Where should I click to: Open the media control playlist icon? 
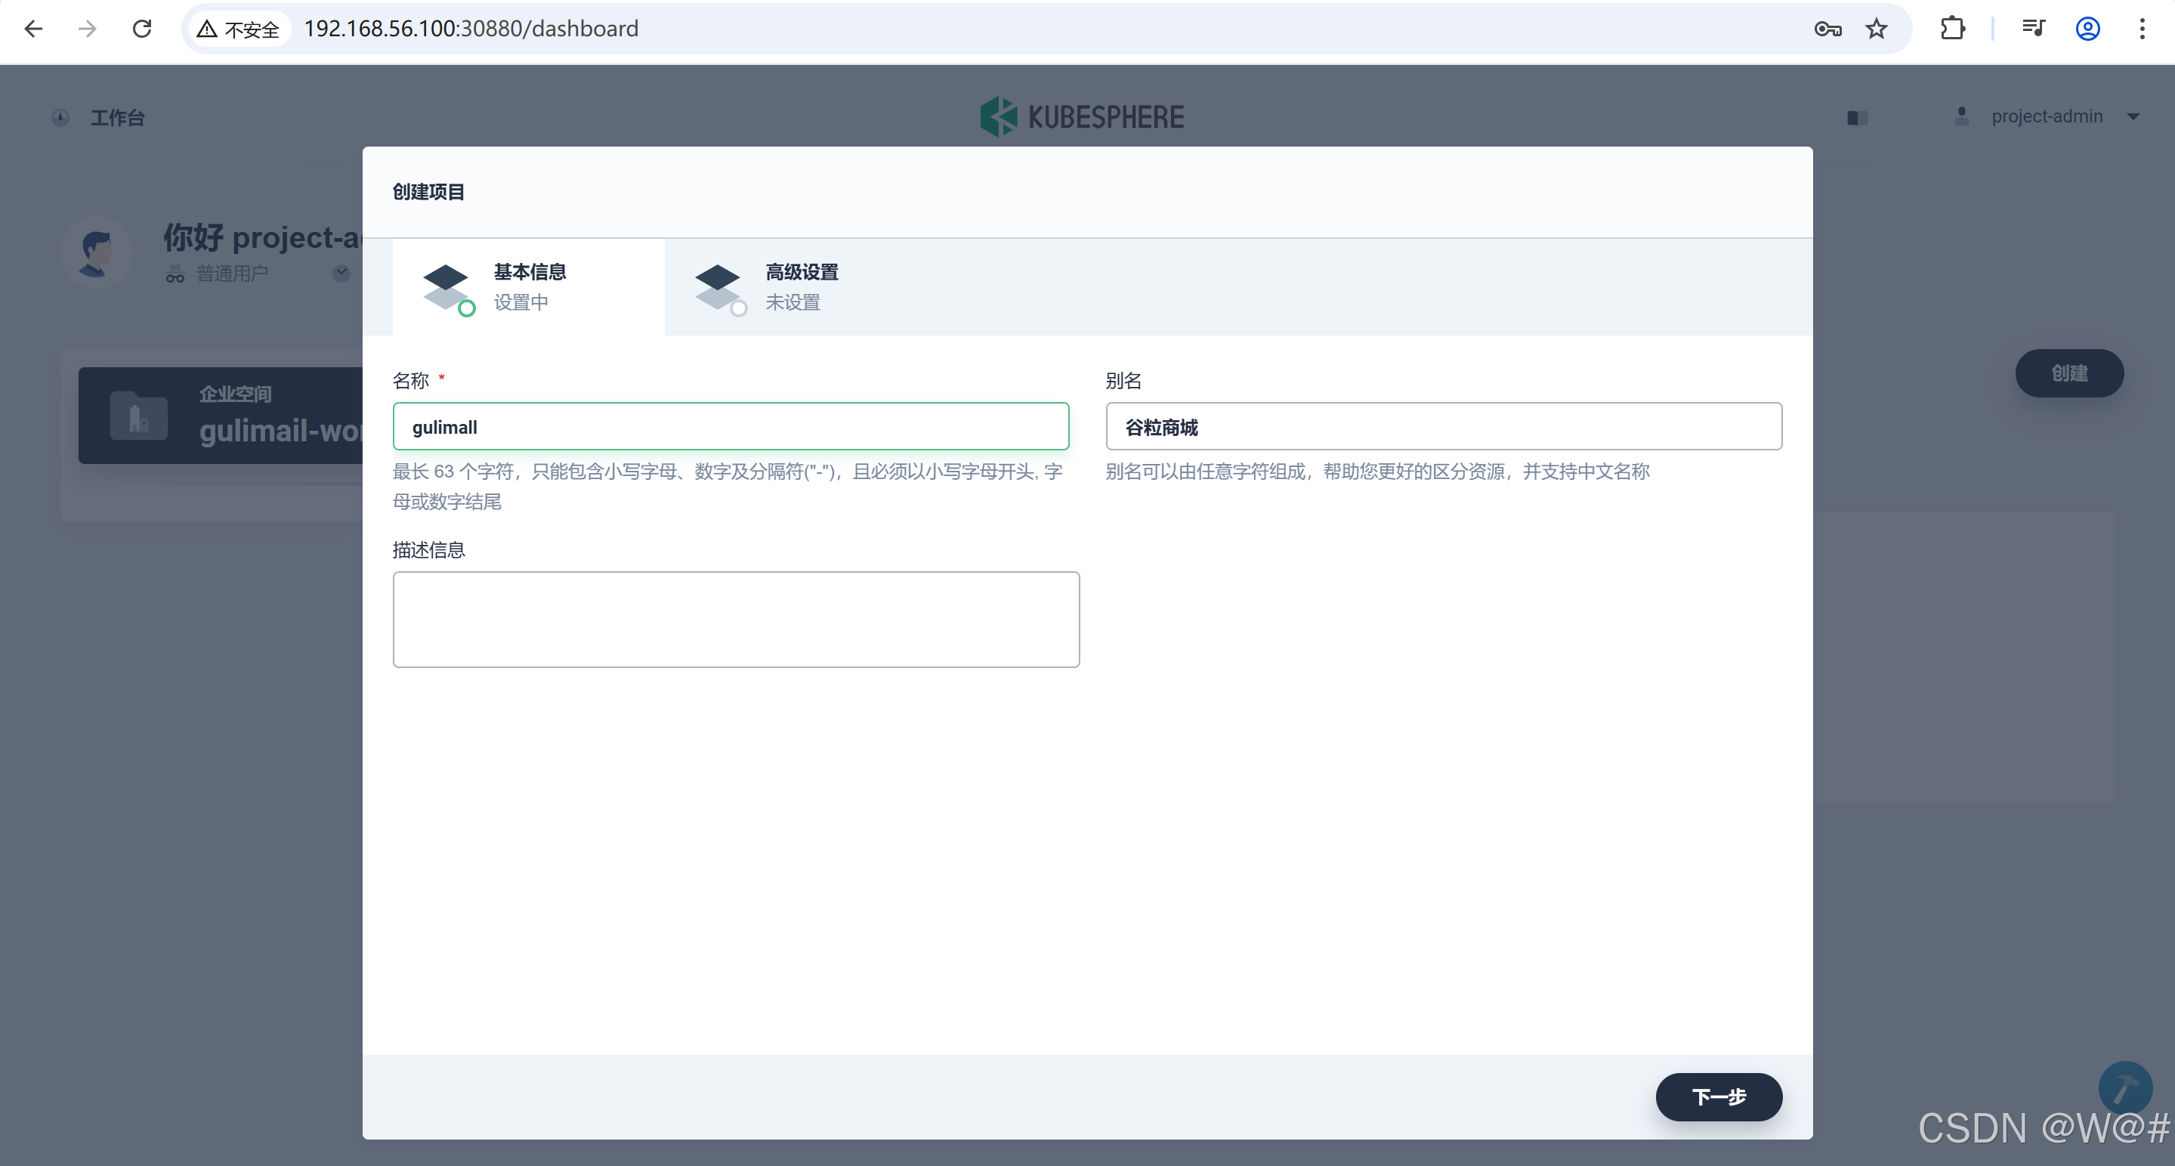point(2034,29)
